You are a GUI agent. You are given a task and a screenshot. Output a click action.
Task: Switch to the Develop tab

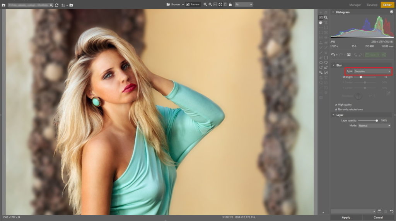click(372, 5)
